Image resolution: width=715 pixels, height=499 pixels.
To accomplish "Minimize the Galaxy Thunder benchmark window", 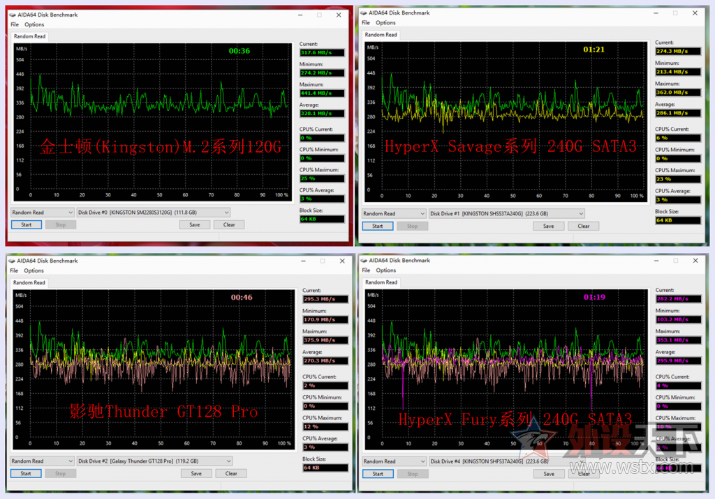I will [304, 261].
